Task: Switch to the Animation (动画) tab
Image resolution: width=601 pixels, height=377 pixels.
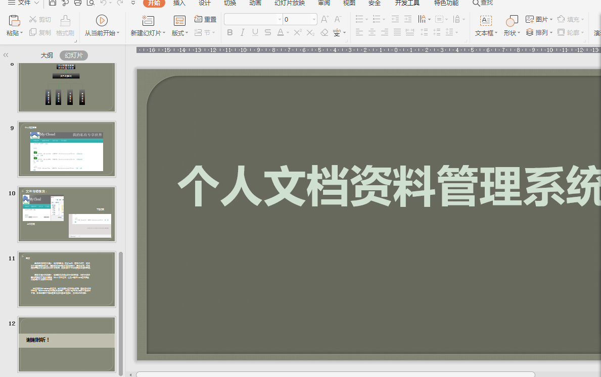Action: 255,3
